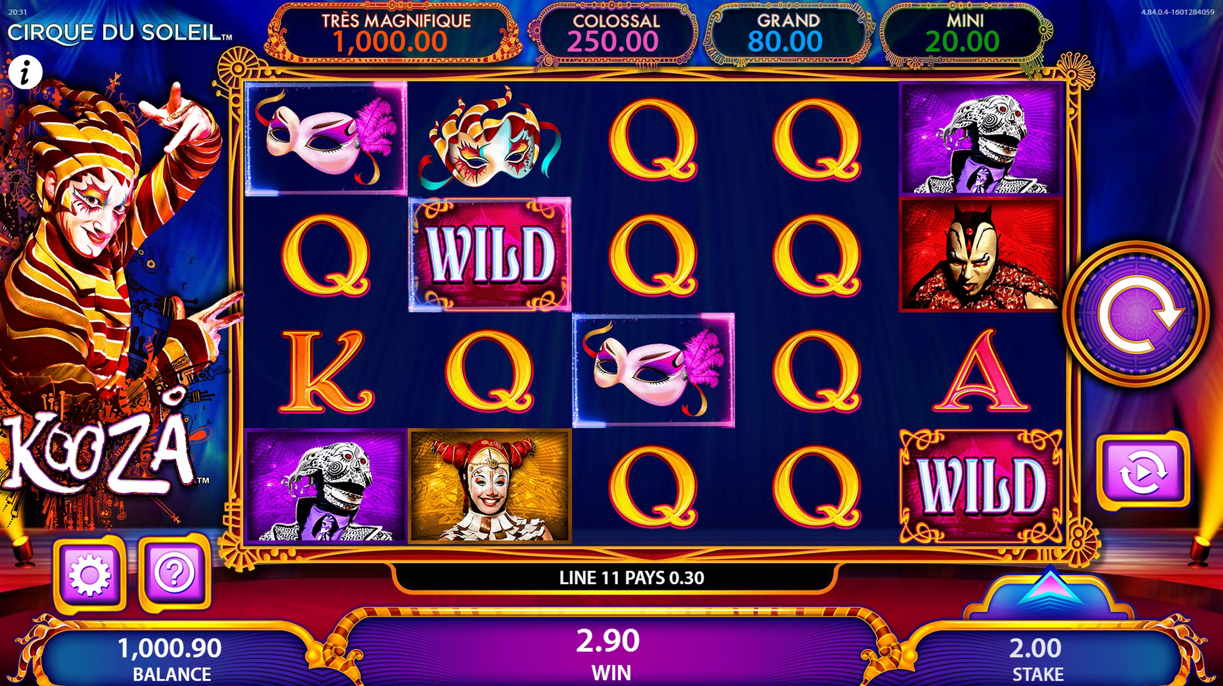Open the info "i" icon

[x=25, y=72]
